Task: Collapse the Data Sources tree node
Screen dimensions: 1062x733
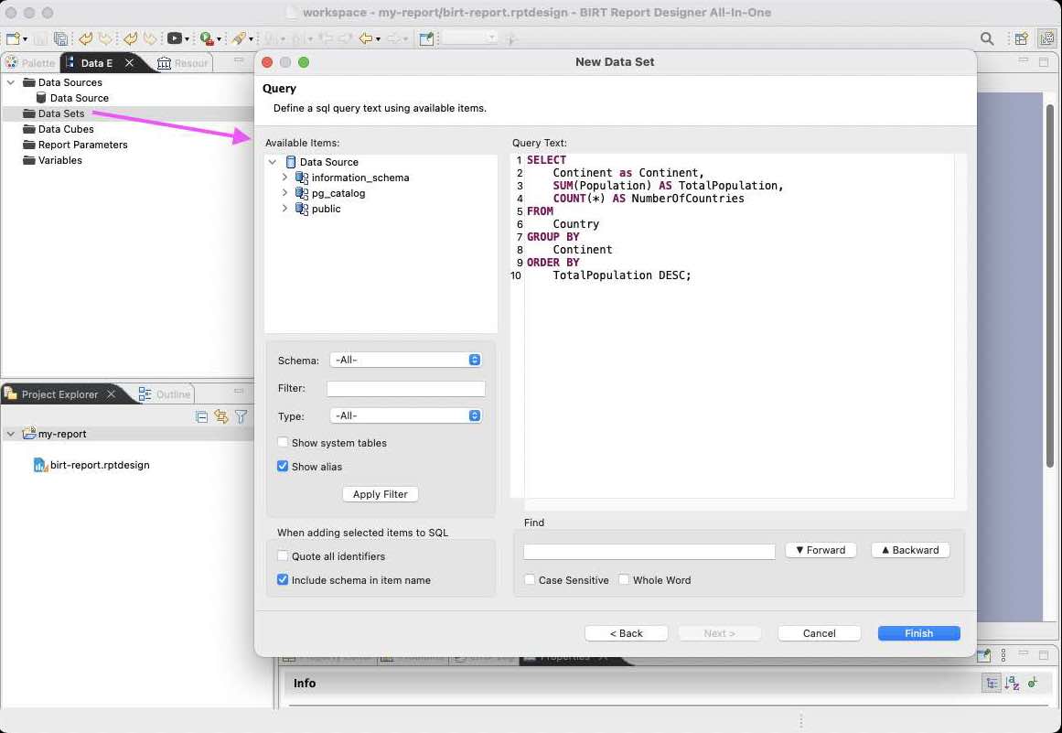Action: point(11,82)
